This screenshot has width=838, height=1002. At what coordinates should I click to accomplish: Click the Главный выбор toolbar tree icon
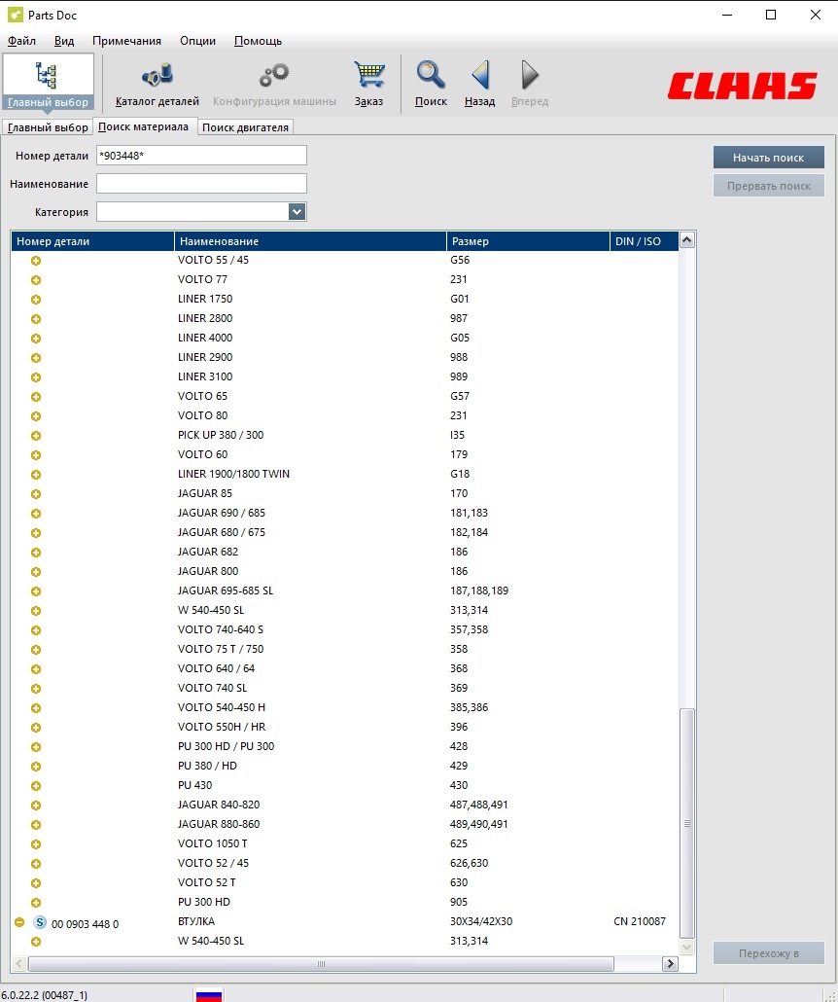pos(46,76)
